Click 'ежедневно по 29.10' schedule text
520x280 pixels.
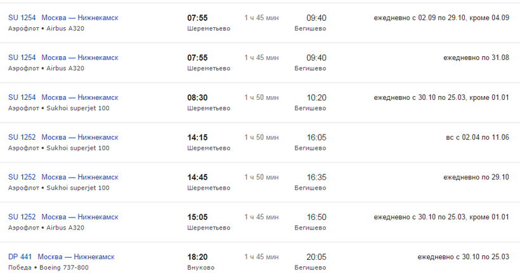click(x=476, y=177)
